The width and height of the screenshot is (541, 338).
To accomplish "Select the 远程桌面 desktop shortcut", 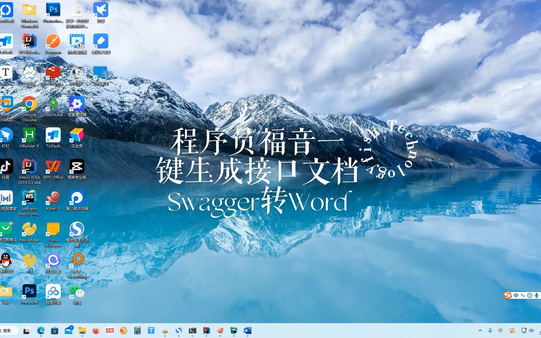I will click(100, 75).
